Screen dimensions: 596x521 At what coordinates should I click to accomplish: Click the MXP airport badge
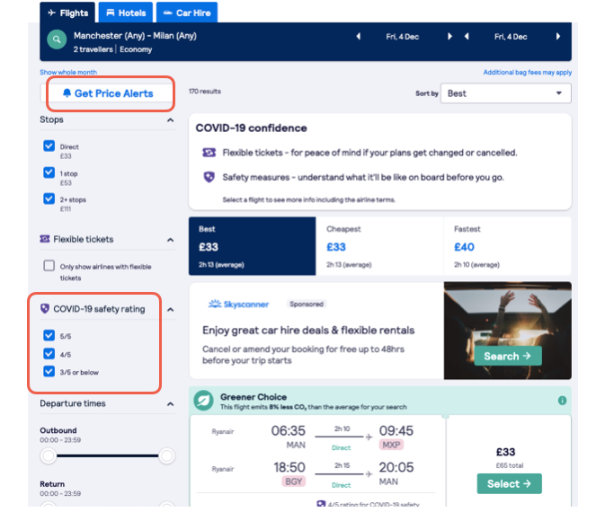coord(391,445)
